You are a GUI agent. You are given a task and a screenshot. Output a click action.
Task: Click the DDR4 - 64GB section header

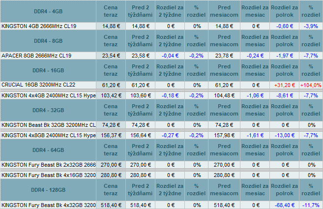coord(48,150)
